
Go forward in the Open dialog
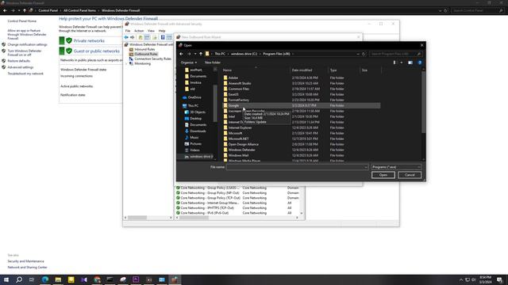pyautogui.click(x=189, y=54)
